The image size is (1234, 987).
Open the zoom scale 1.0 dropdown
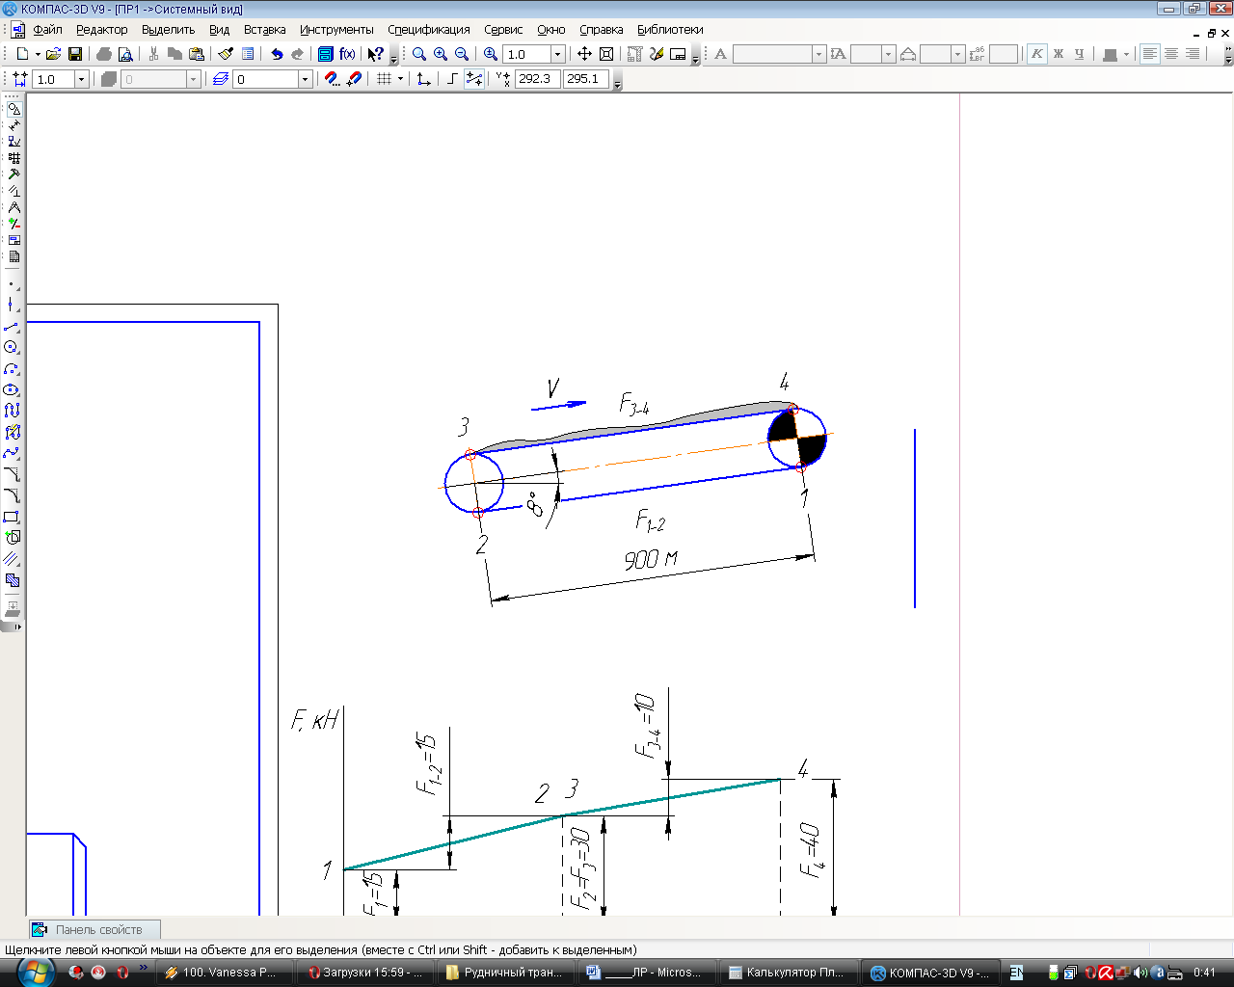557,54
